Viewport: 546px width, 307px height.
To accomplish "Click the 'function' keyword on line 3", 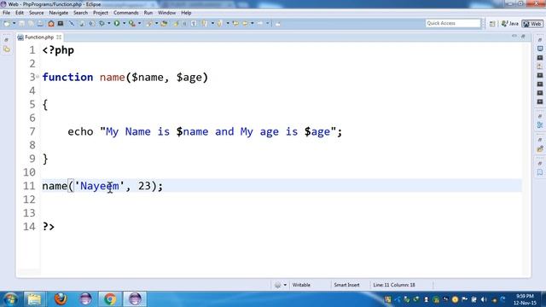I will [67, 77].
